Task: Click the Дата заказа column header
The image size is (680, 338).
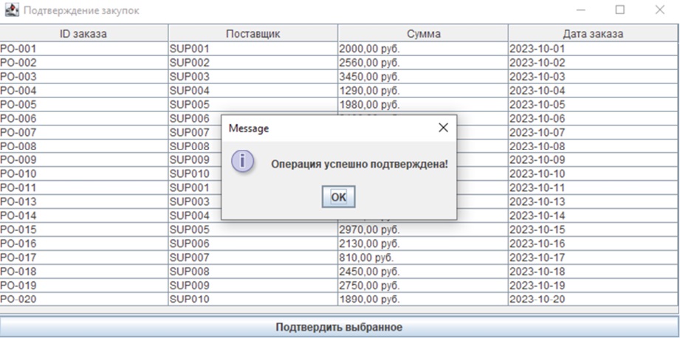Action: (x=593, y=34)
